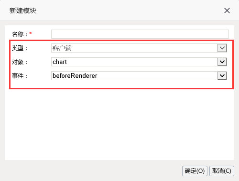The image size is (239, 181).
Task: Click gray footer area left of 确定(O)
Action: coord(92,171)
